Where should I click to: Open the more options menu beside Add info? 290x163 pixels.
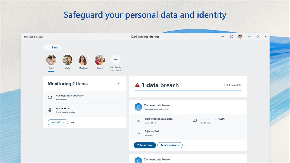click(72, 122)
